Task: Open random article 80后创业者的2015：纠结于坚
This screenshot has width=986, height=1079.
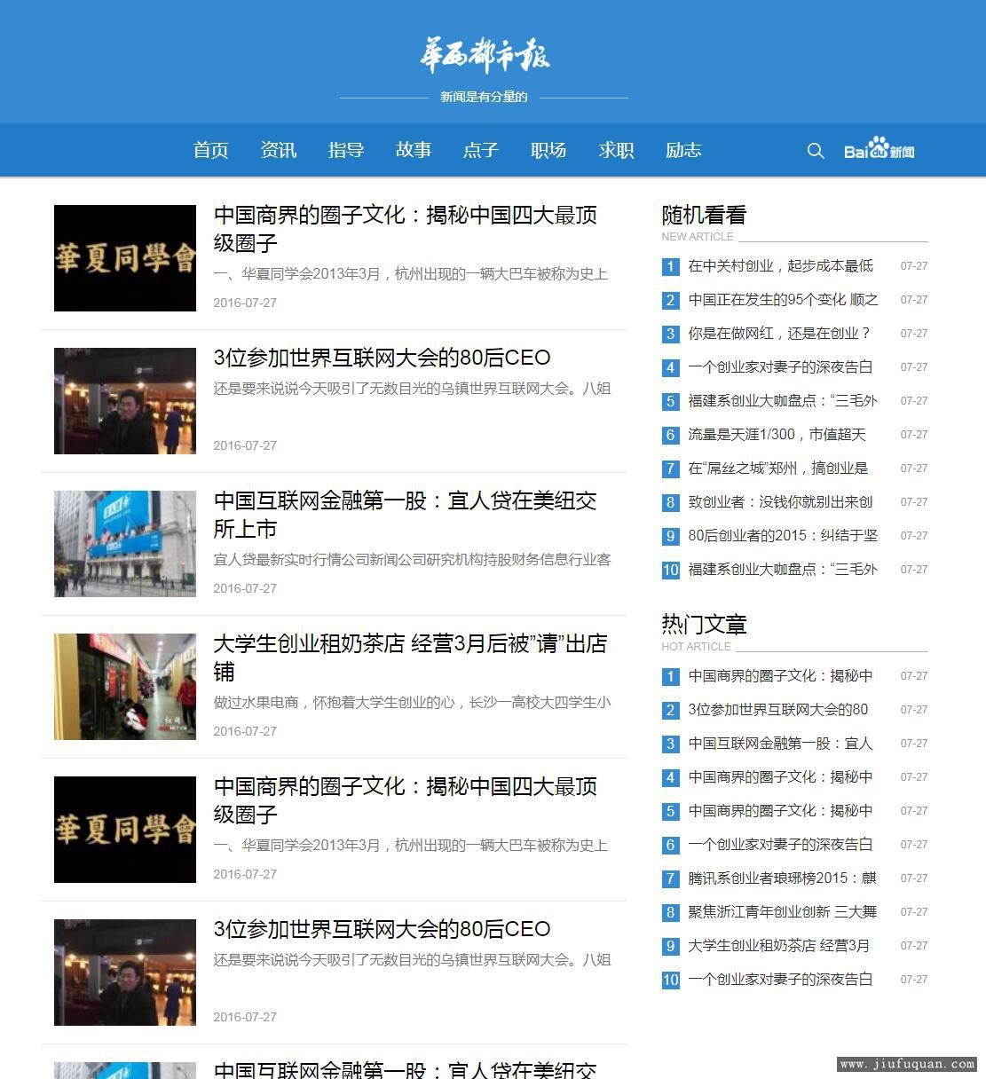Action: click(783, 535)
